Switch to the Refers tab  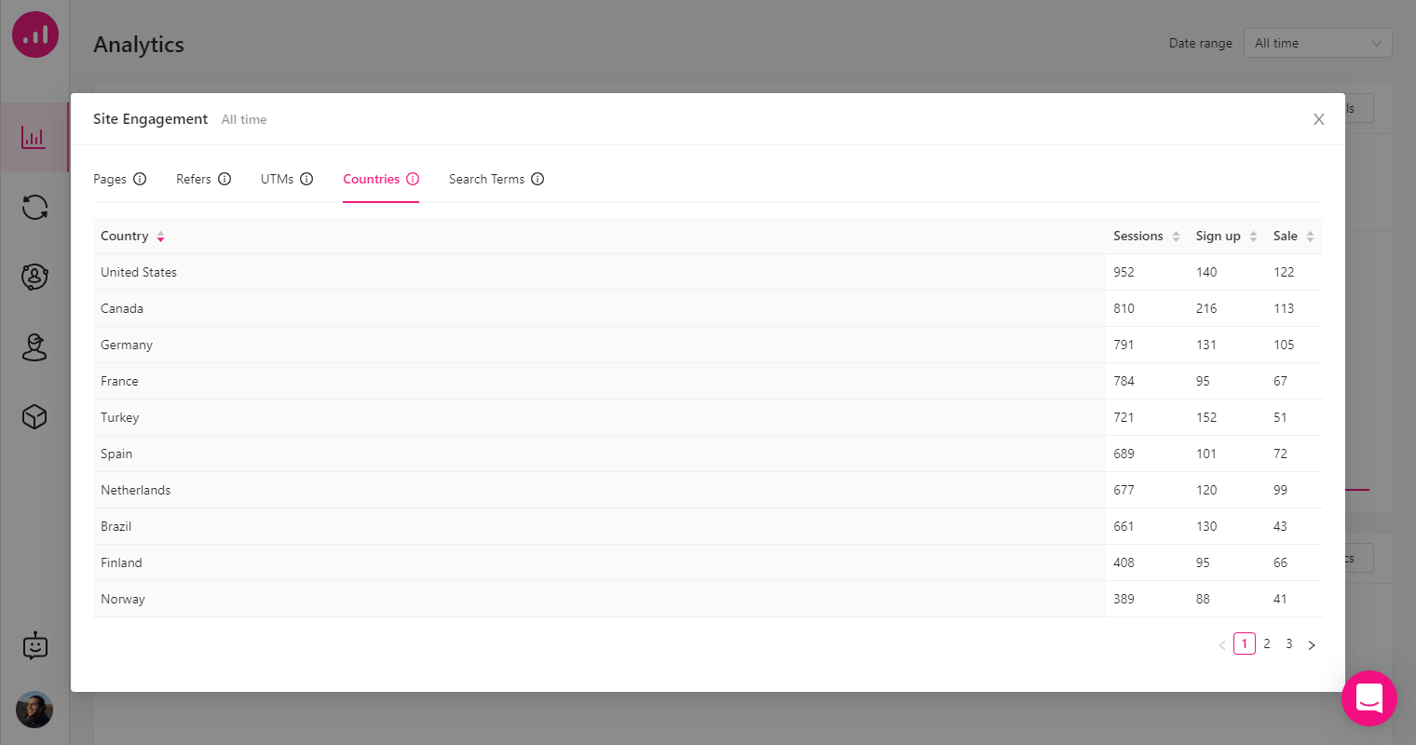(x=194, y=179)
